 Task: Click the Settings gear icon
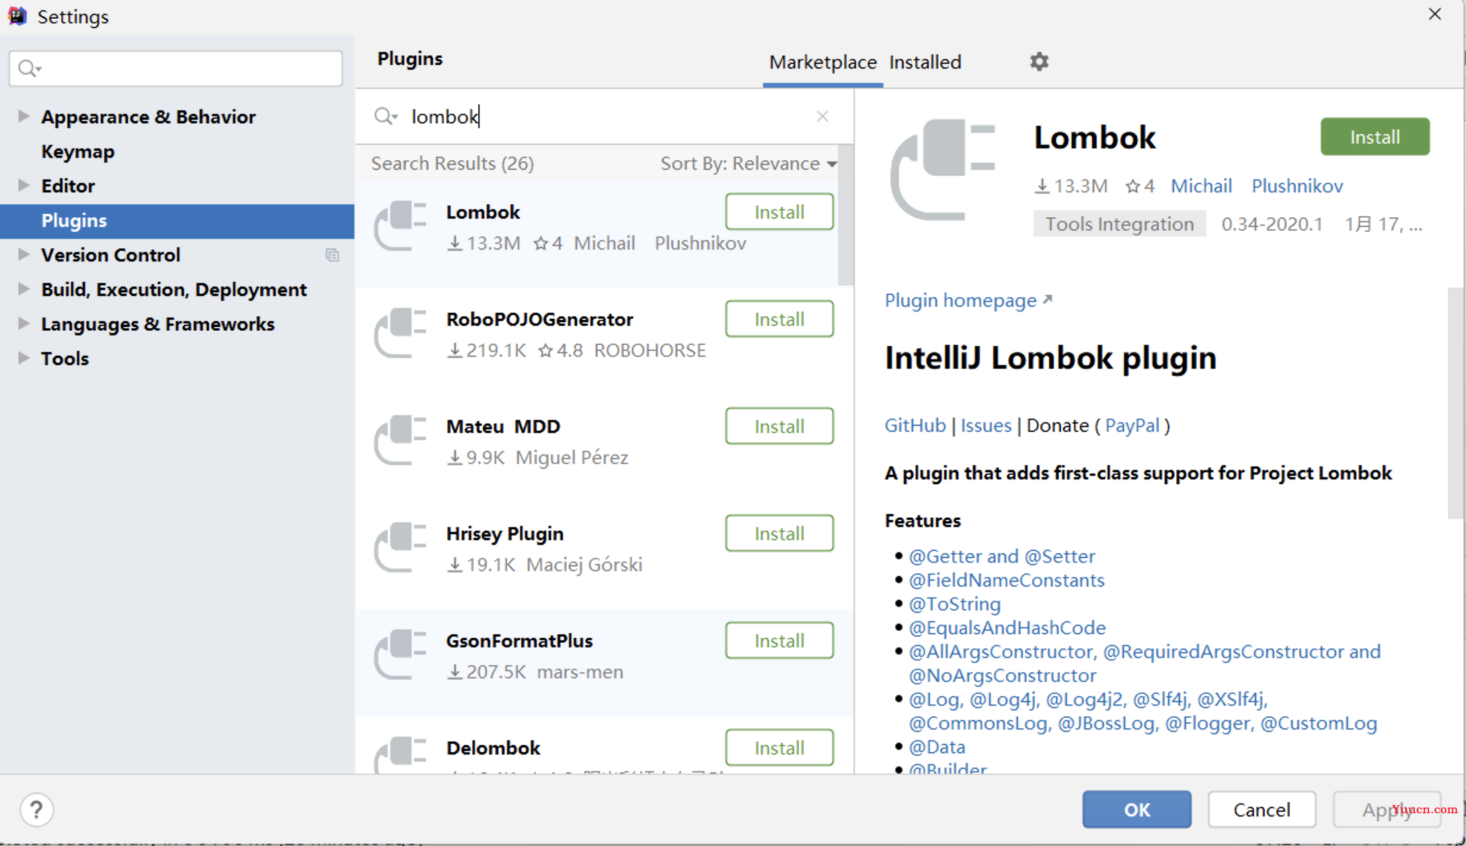[x=1039, y=61]
